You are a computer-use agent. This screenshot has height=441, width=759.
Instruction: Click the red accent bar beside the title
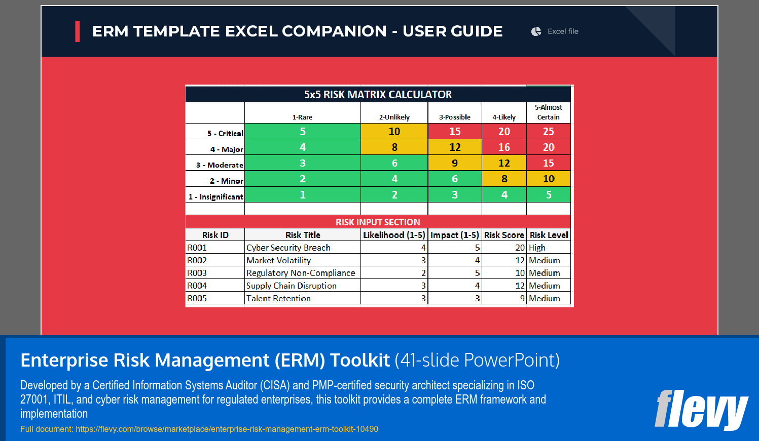pos(79,31)
